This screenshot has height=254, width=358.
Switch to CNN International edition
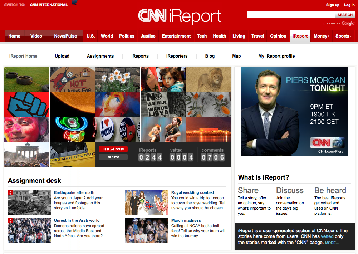[x=49, y=5]
